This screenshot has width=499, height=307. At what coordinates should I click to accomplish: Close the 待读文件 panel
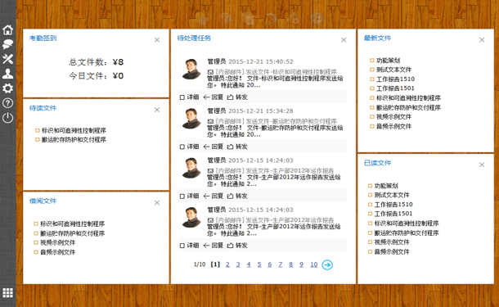[157, 110]
